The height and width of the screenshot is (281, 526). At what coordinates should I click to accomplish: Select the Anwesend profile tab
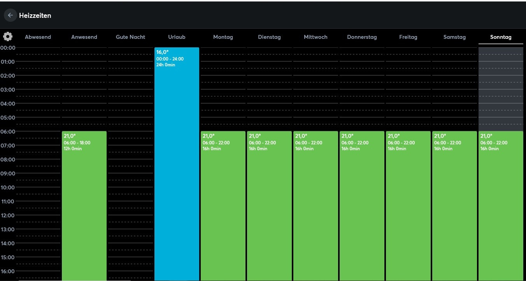click(84, 37)
